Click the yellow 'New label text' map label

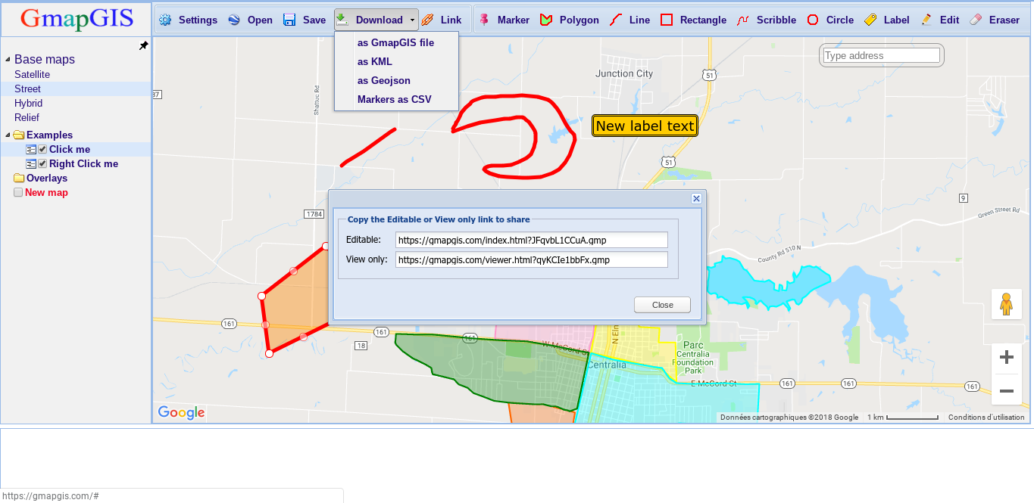[645, 126]
